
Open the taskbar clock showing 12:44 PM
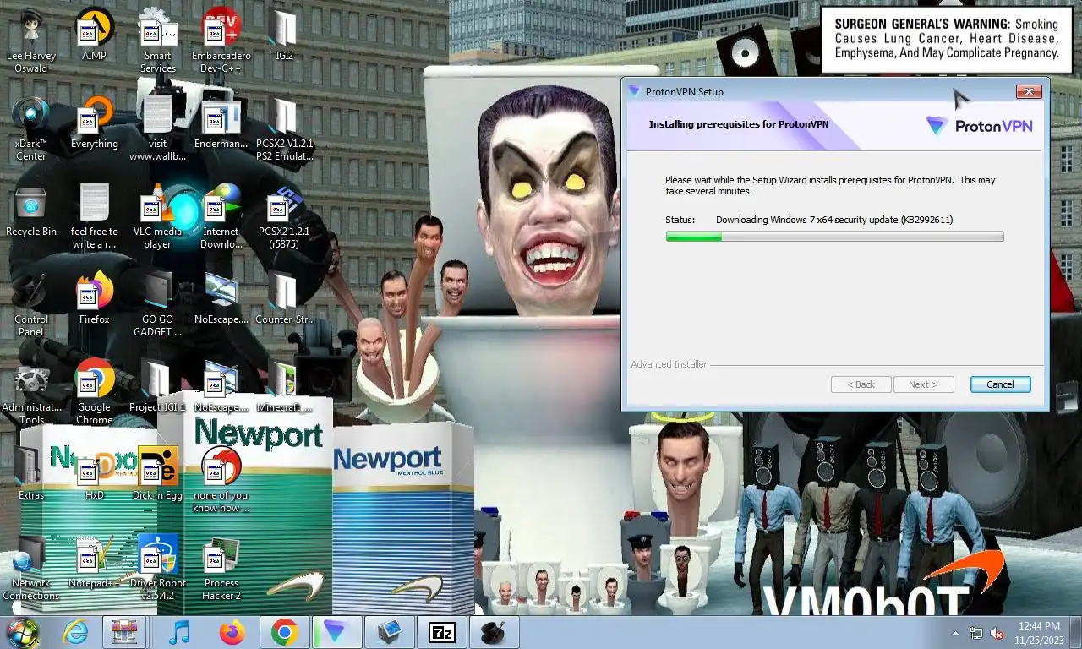point(1039,633)
